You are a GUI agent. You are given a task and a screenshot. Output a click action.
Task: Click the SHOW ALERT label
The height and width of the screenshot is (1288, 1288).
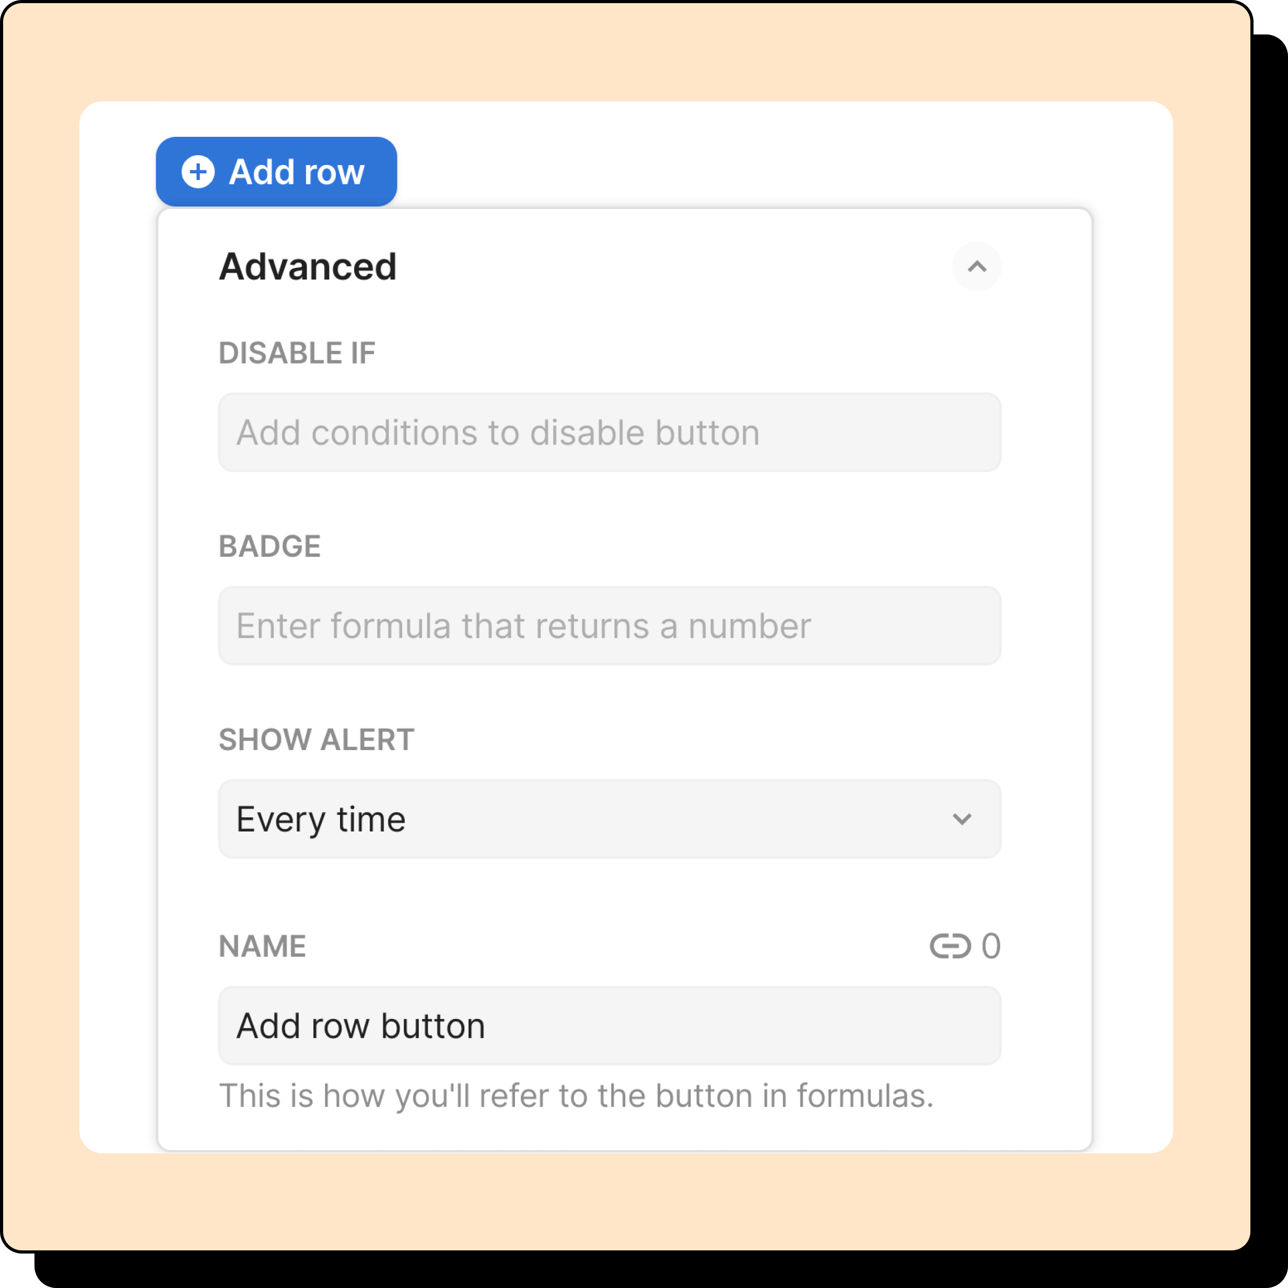pyautogui.click(x=316, y=740)
